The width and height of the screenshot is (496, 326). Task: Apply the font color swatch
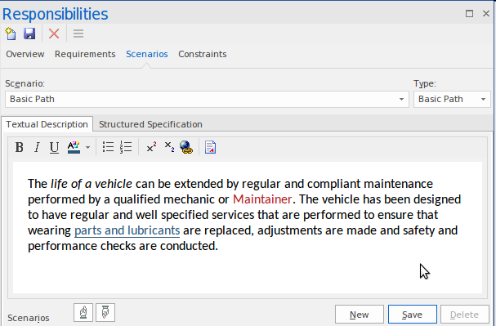point(74,147)
